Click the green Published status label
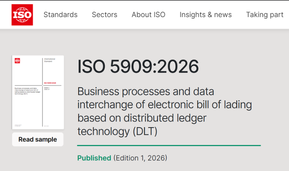 pyautogui.click(x=94, y=158)
